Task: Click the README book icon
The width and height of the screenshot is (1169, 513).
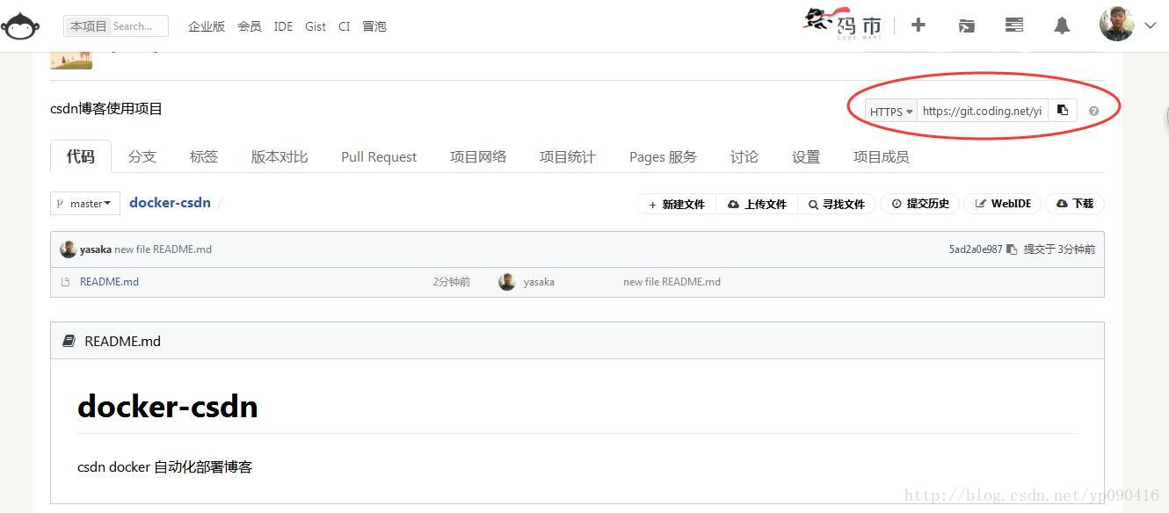Action: pos(69,341)
